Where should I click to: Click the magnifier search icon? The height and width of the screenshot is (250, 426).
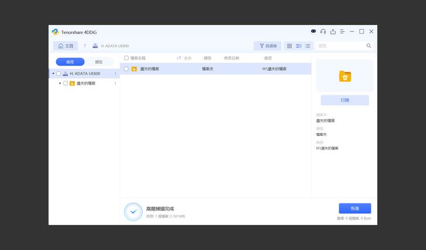click(369, 46)
